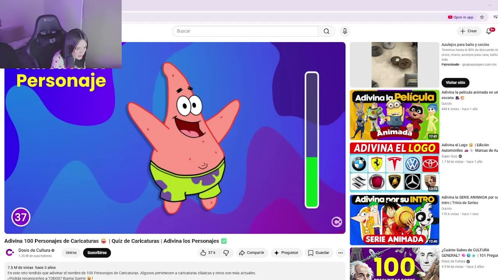Open the tile ad thumbnail

[x=395, y=65]
